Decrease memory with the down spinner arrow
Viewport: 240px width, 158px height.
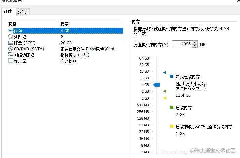[x=194, y=46]
